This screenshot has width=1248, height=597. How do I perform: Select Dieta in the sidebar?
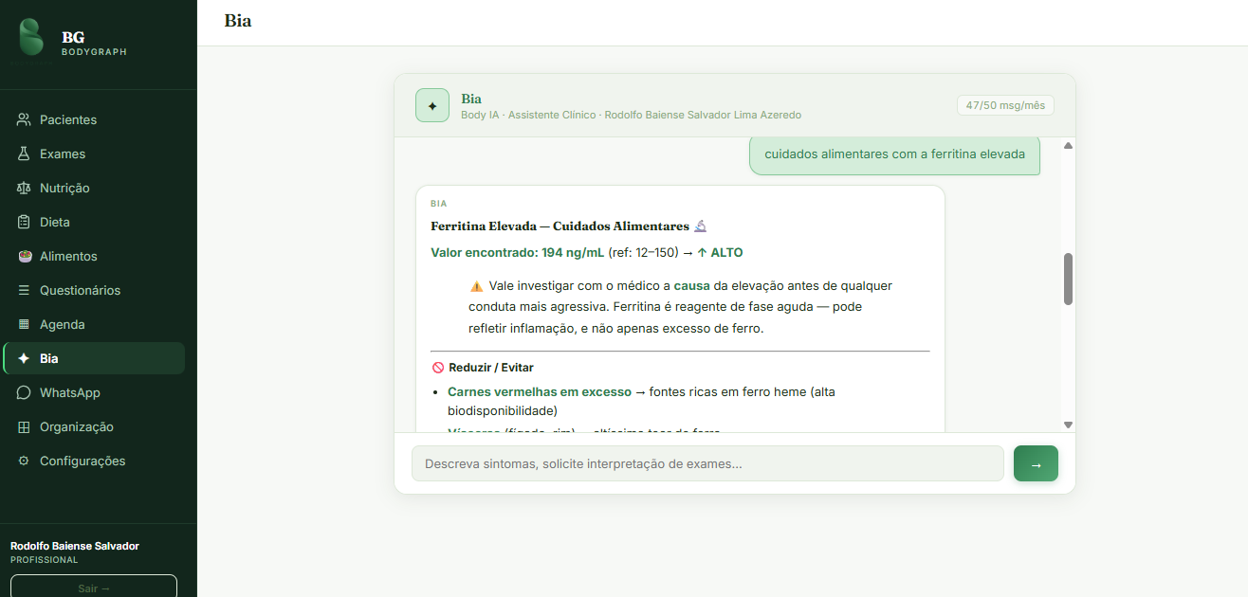94,222
